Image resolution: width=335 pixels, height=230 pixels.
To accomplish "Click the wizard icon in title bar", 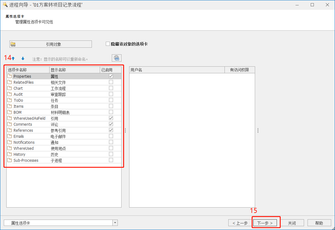I will point(5,5).
